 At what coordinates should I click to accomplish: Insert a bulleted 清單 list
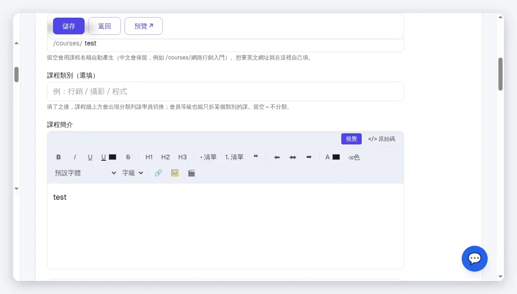(208, 157)
